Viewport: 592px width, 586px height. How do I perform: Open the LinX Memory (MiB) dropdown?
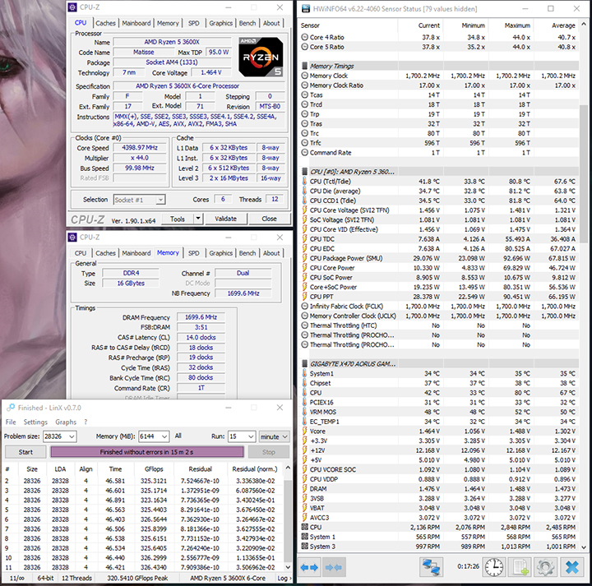(x=165, y=436)
